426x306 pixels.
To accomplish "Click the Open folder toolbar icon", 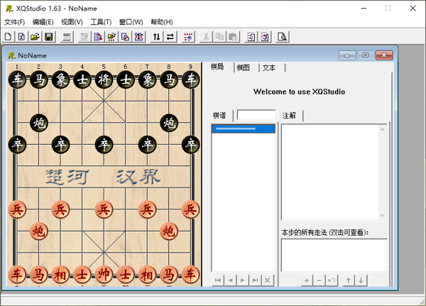I will pos(35,36).
